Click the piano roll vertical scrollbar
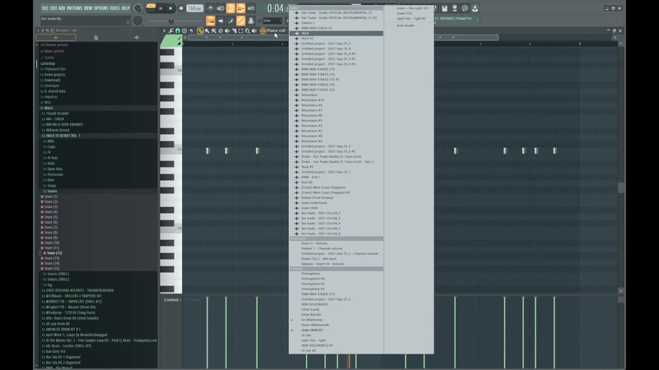659x370 pixels. pos(620,187)
